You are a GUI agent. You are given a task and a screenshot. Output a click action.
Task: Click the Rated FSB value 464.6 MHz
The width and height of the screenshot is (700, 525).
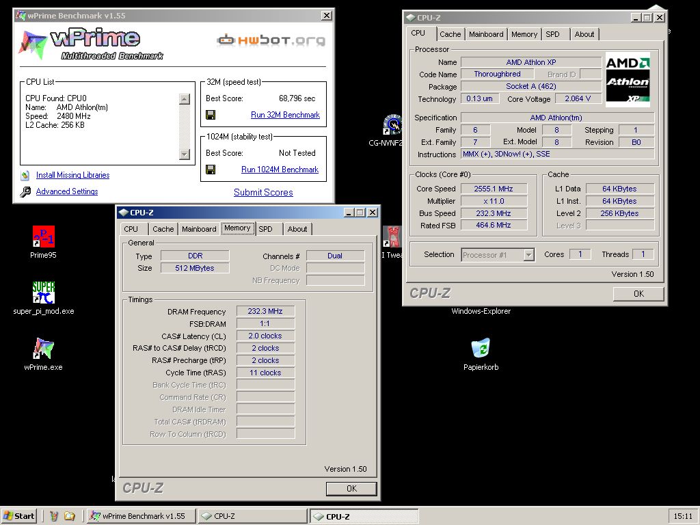494,226
